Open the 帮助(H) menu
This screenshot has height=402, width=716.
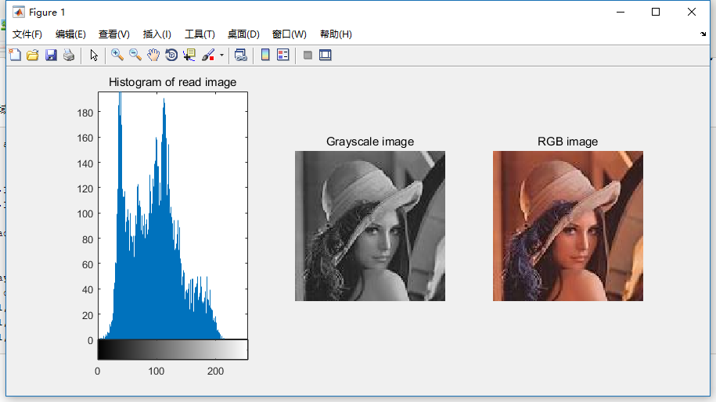tap(336, 34)
